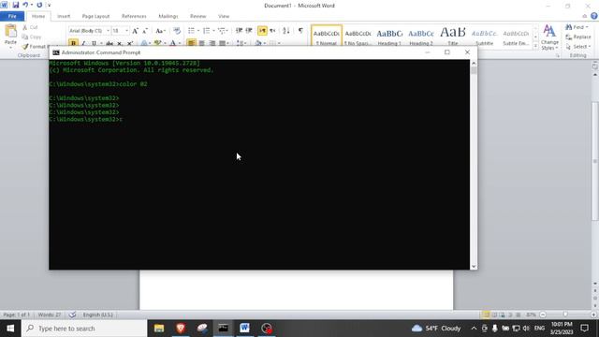This screenshot has width=599, height=337.
Task: Open the Mailings ribbon tab
Action: [168, 16]
